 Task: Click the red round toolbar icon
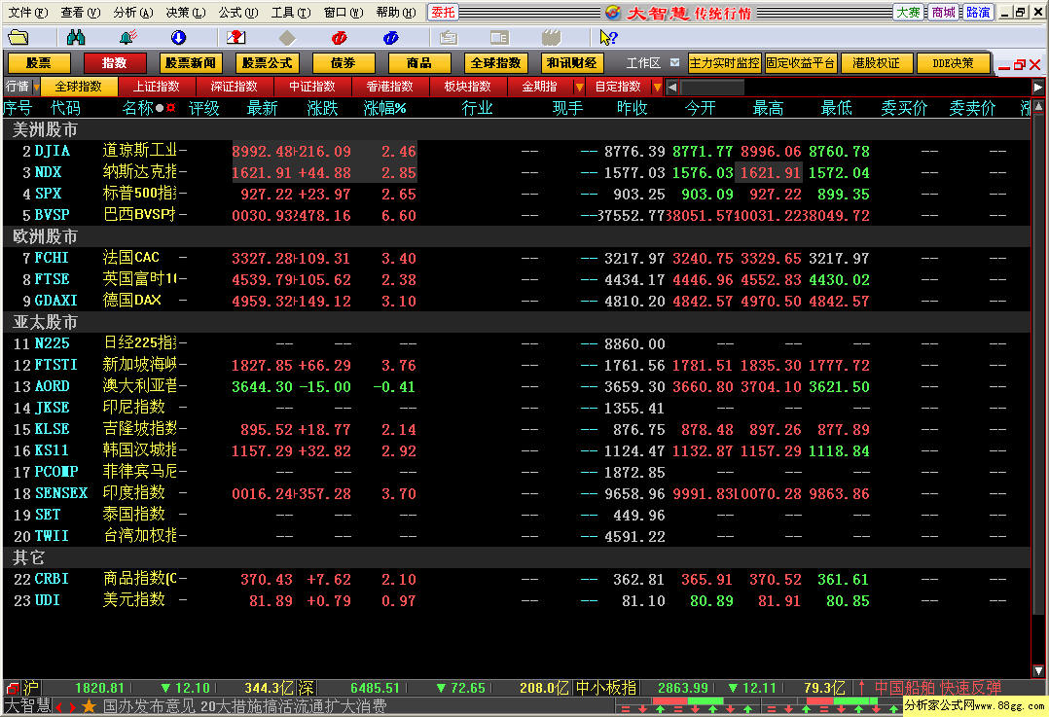pos(340,37)
